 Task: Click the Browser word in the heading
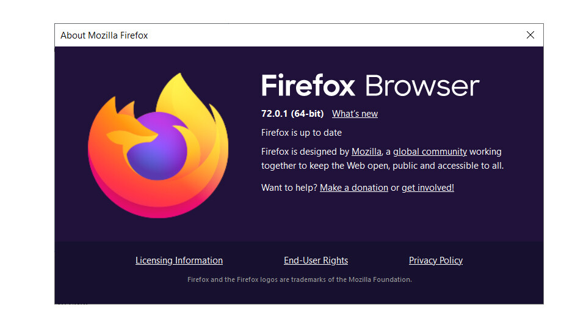(422, 86)
